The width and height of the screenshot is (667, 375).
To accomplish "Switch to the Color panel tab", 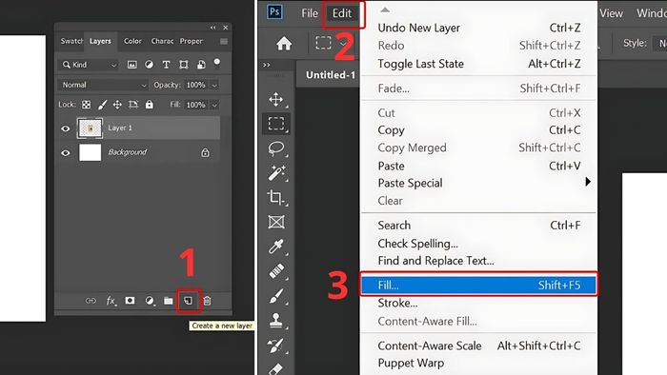I will pos(132,41).
